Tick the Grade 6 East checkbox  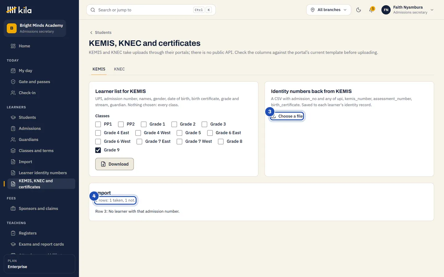click(x=210, y=133)
